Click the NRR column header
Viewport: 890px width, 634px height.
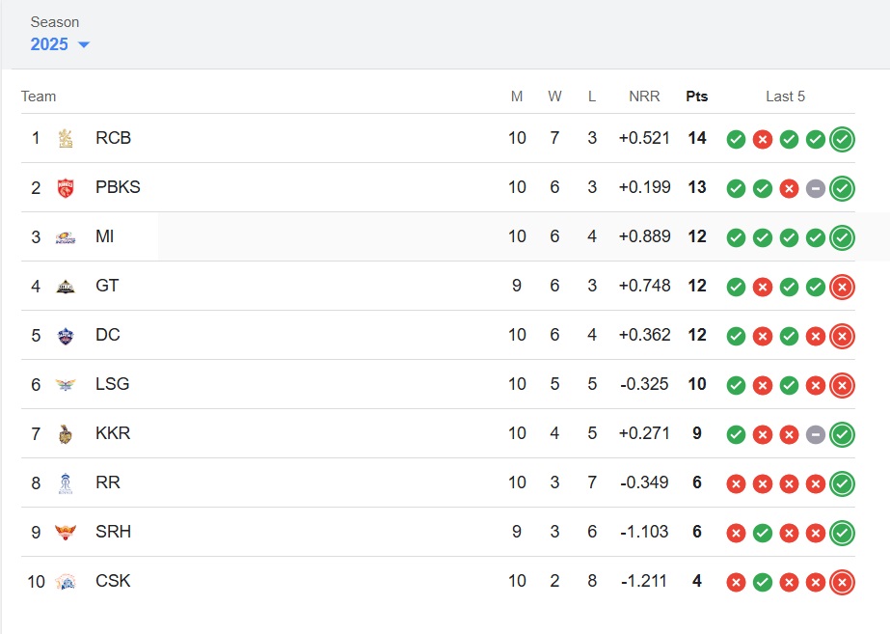pos(644,96)
